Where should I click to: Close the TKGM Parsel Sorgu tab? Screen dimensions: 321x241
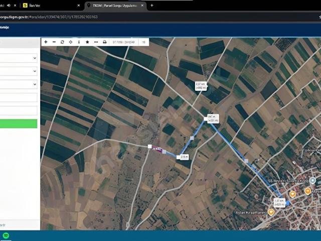click(x=142, y=6)
